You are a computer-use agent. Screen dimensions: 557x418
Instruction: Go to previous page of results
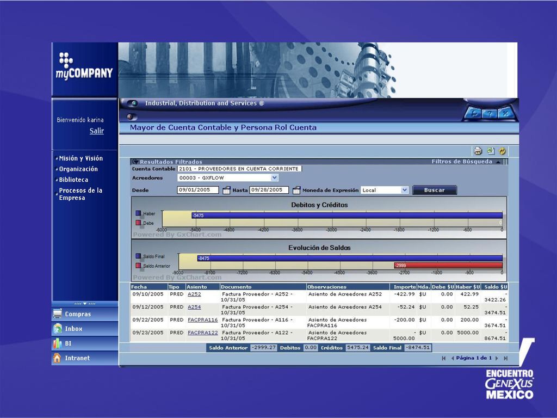453,358
